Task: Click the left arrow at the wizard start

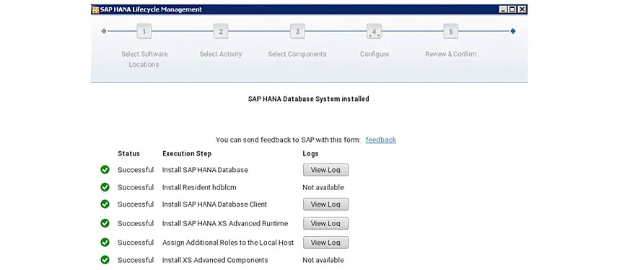Action: pos(103,31)
